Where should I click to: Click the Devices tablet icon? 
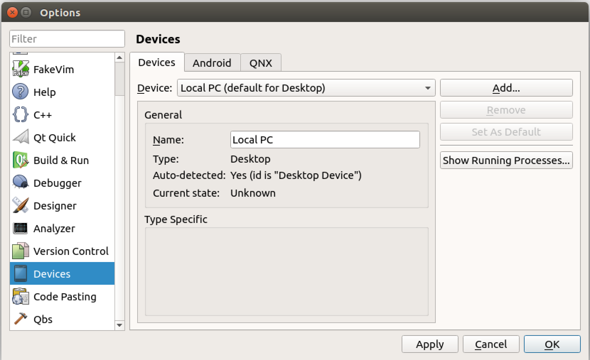[20, 273]
